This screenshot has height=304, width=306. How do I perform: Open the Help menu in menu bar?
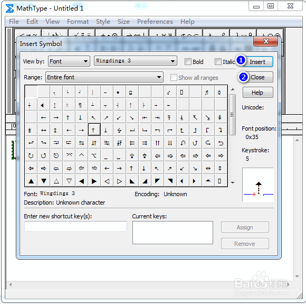187,22
